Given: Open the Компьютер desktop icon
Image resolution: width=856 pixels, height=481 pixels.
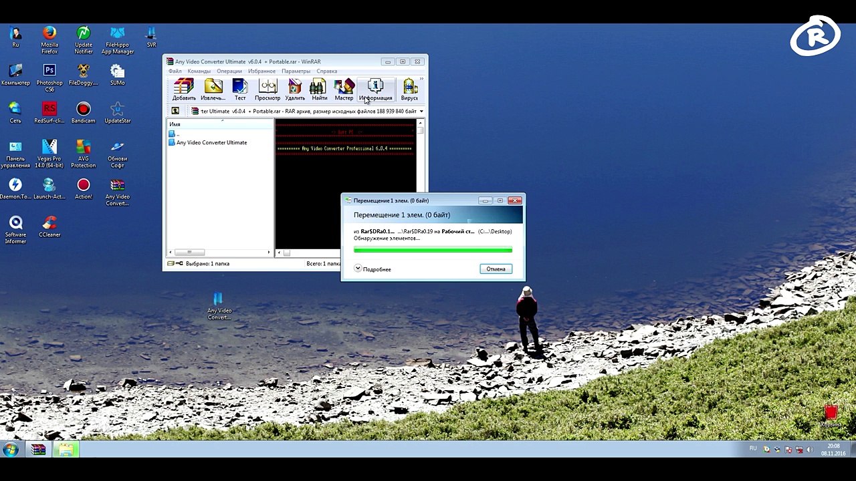Looking at the screenshot, I should (x=15, y=75).
